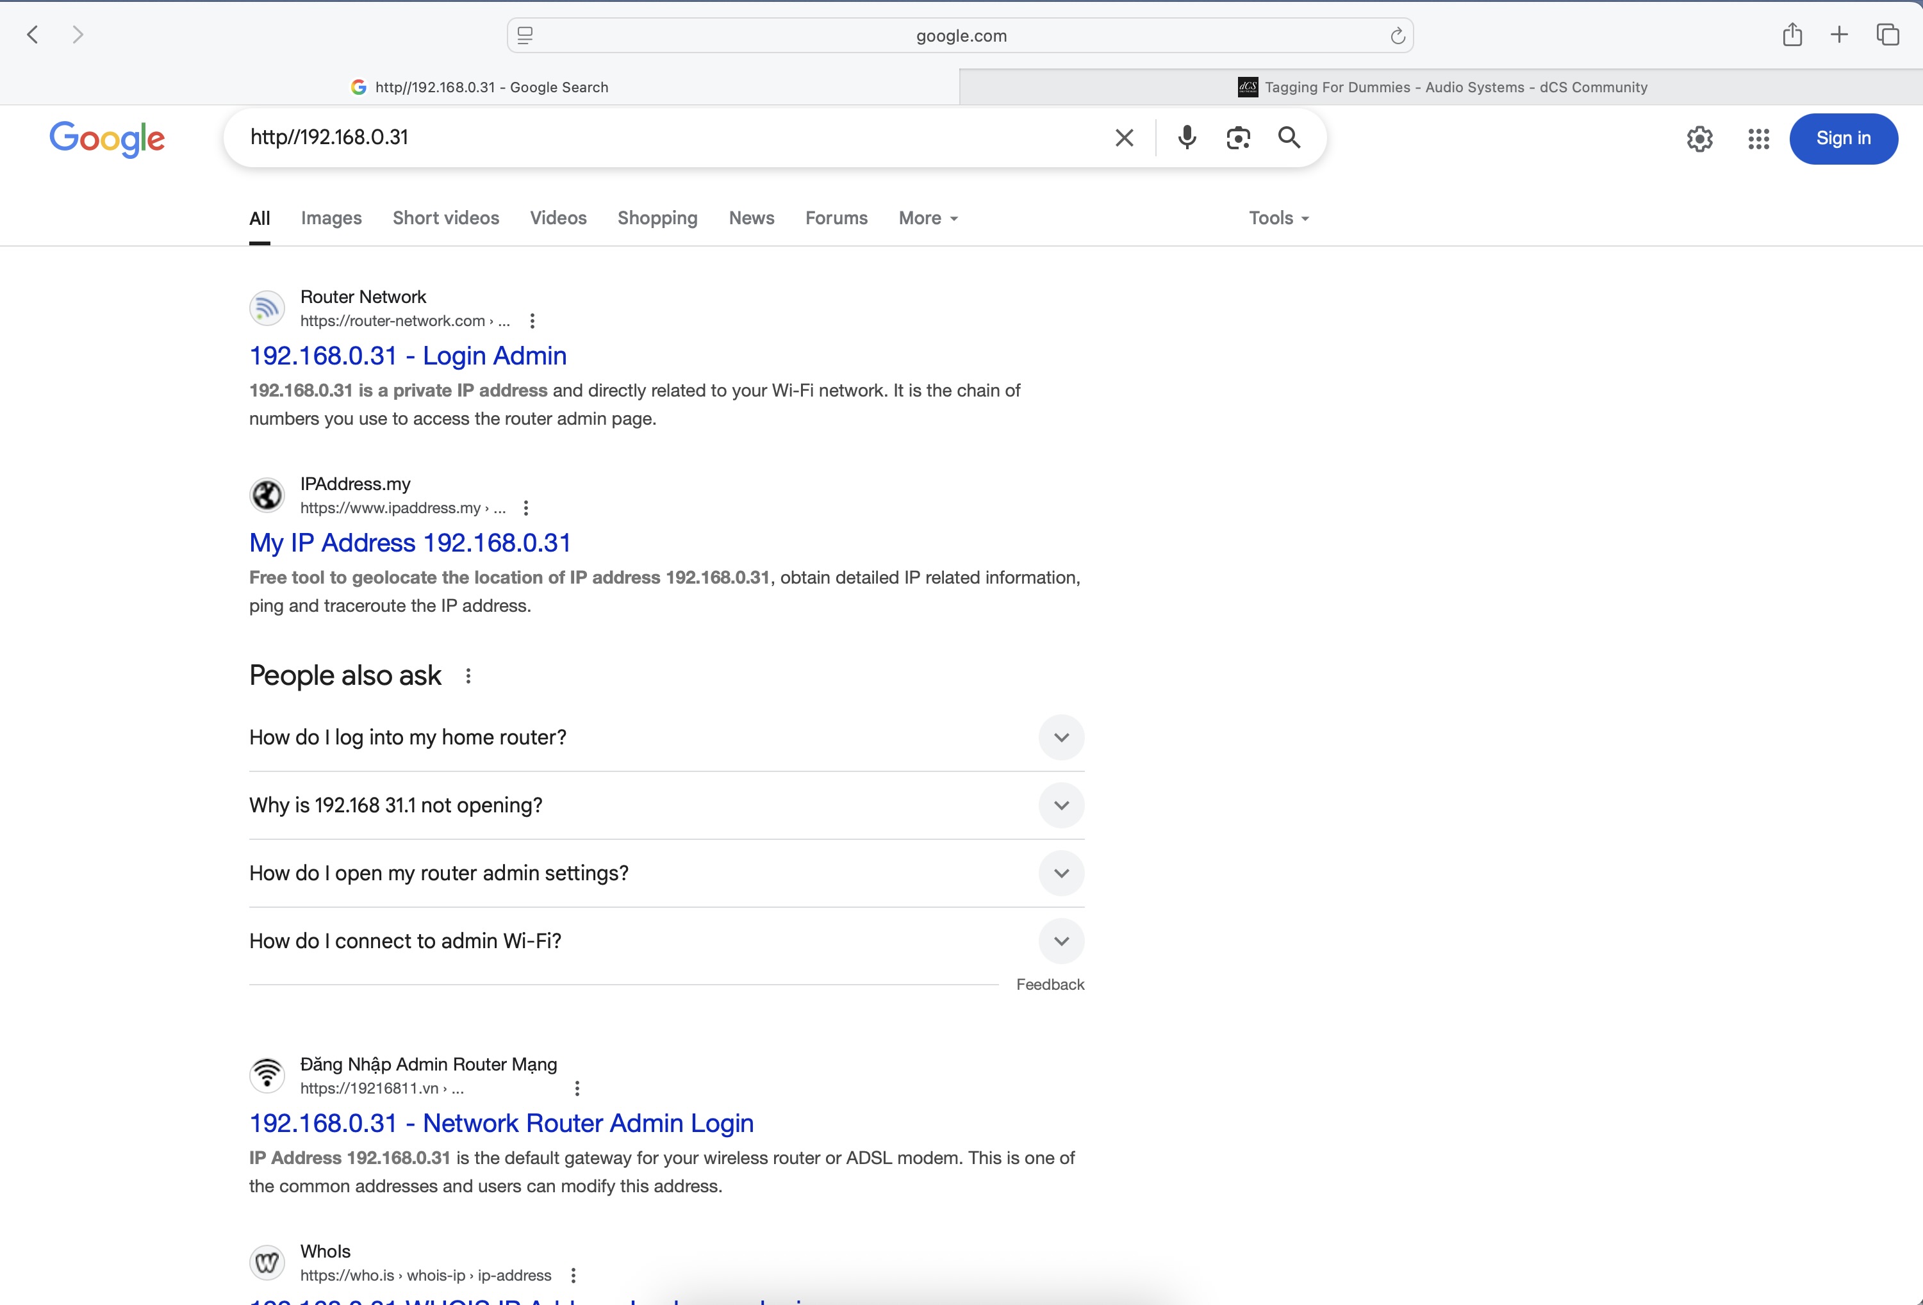Click the voice search microphone icon
Image resolution: width=1923 pixels, height=1305 pixels.
pyautogui.click(x=1187, y=137)
